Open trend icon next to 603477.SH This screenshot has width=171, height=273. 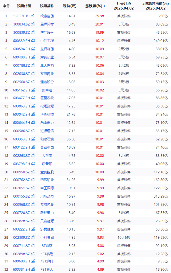33,98
